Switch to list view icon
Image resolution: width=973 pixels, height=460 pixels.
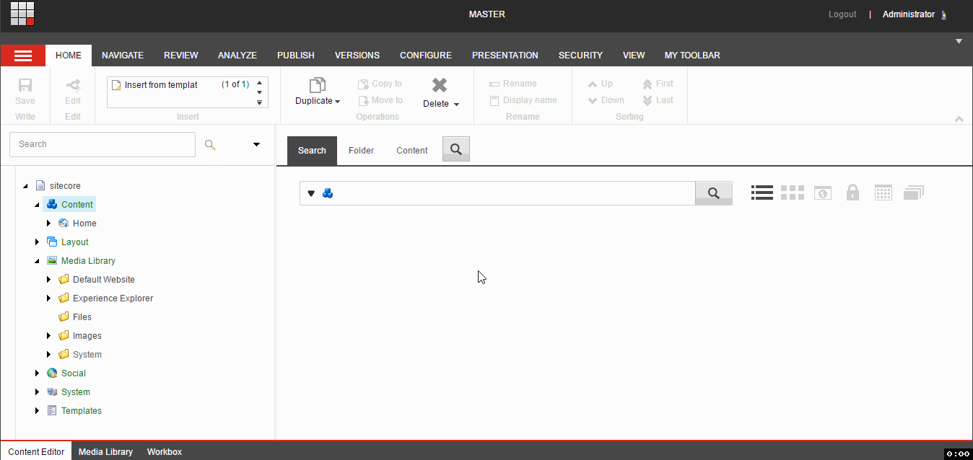(x=762, y=193)
